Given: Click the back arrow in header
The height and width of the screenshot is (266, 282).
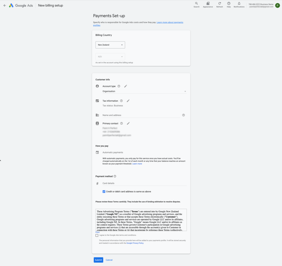Looking at the screenshot, I should coord(4,6).
